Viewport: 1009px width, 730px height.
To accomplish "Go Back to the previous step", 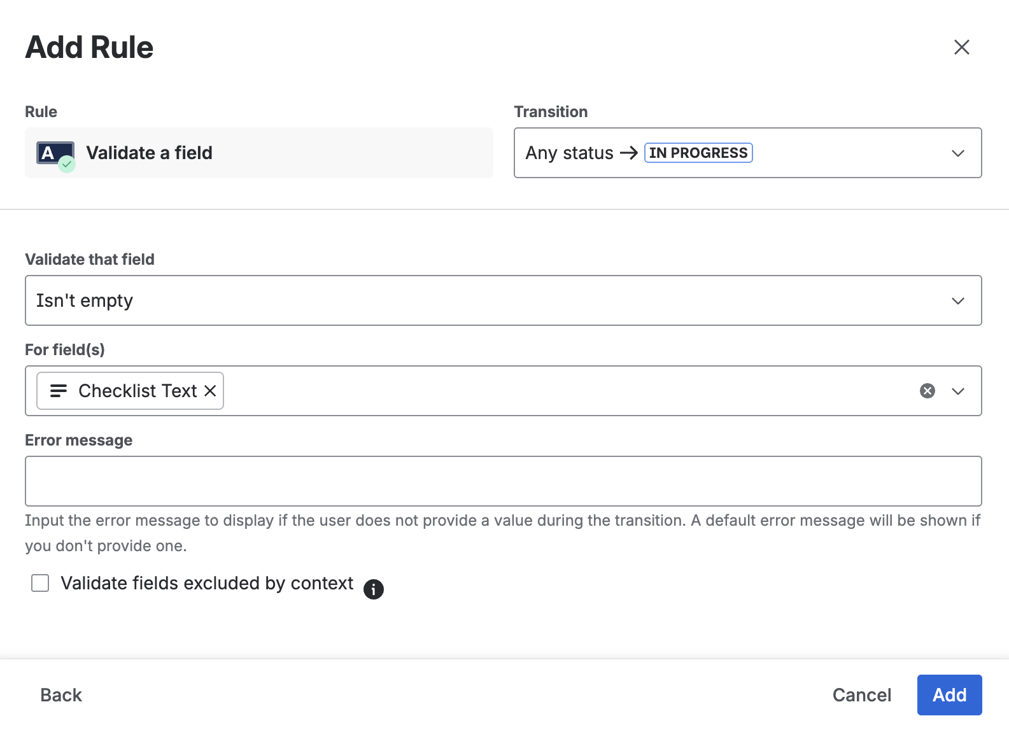I will tap(61, 695).
